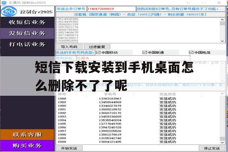Click phone number 13535540204 in table
The height and width of the screenshot is (152, 228).
coord(110,120)
